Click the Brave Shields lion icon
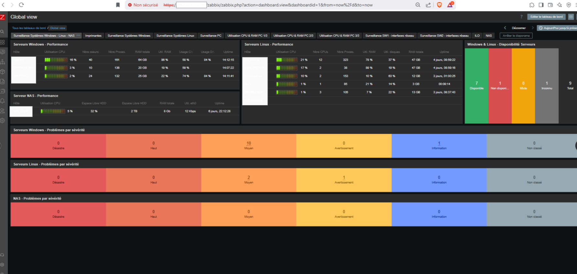The height and width of the screenshot is (274, 577). 439,5
